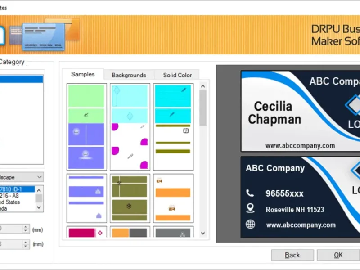The image size is (360, 270).
Task: Click the 'Roseville NH 11523' address text
Action: pos(295,209)
